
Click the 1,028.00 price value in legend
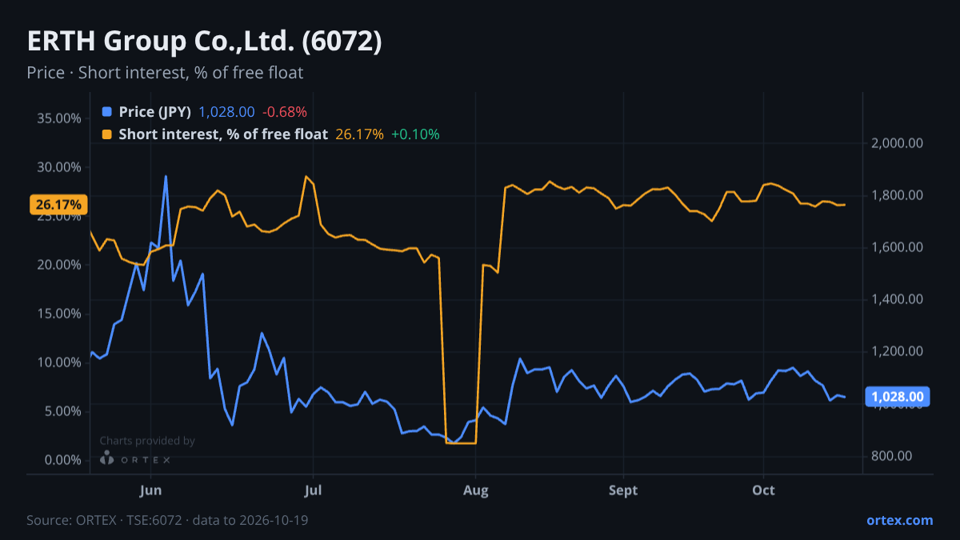point(226,112)
